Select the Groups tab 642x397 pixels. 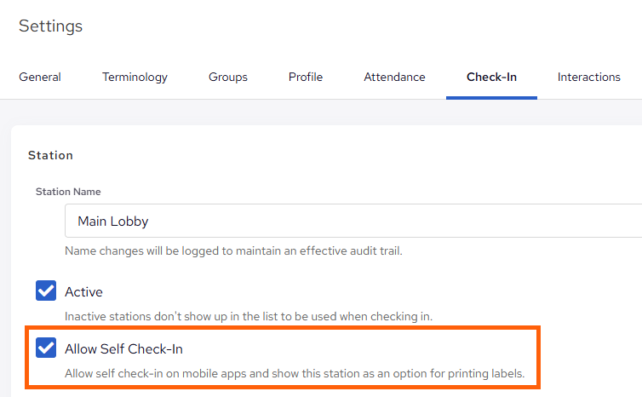(228, 77)
